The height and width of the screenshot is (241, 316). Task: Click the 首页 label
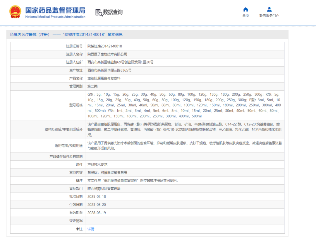click(245, 16)
